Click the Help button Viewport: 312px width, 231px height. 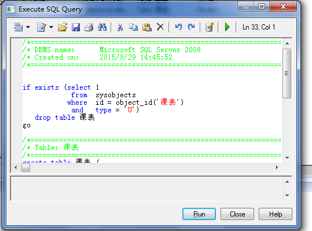coord(276,214)
